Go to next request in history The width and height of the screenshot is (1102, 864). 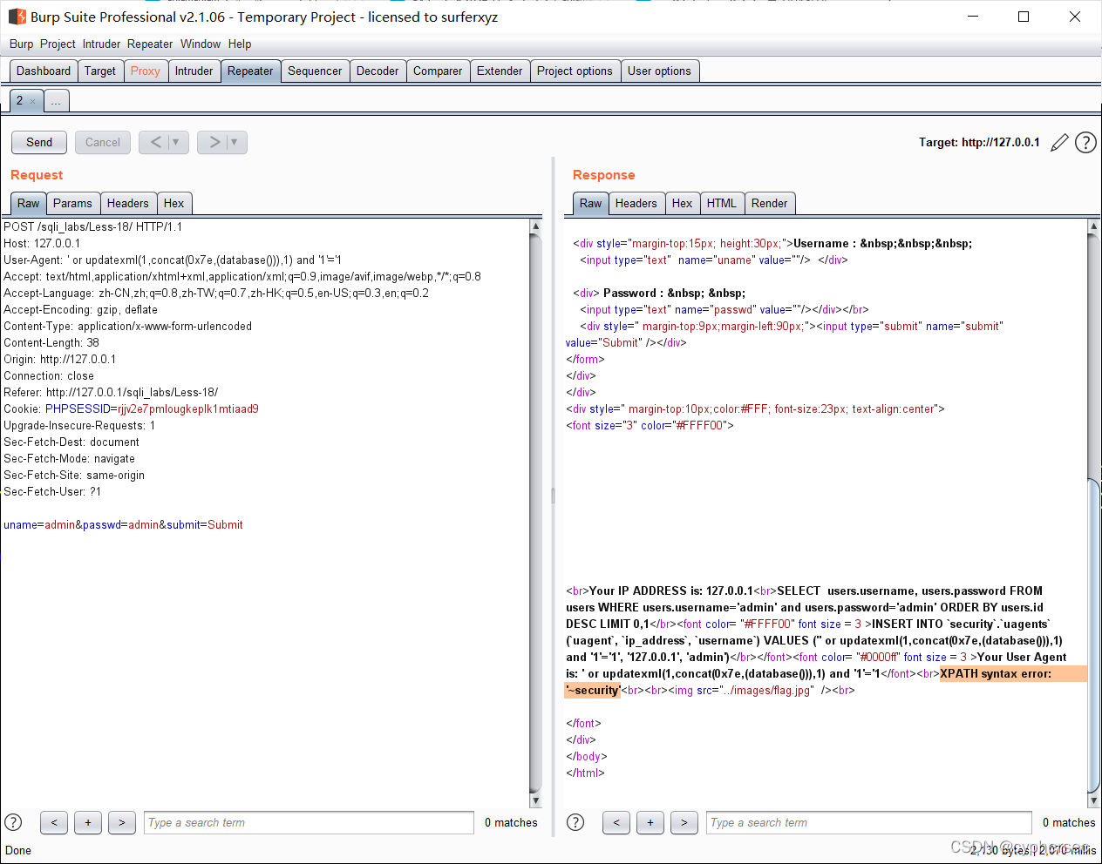214,142
